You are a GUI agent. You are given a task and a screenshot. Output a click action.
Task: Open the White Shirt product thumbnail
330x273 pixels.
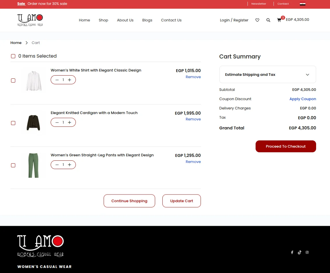(33, 80)
